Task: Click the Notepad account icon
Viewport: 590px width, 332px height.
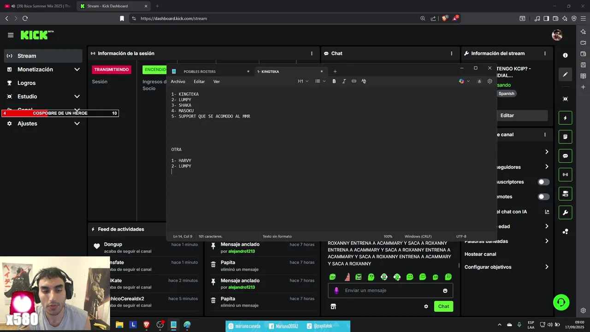Action: [x=479, y=81]
